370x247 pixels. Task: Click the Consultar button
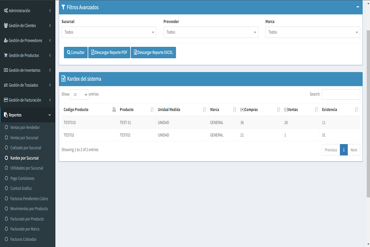pyautogui.click(x=76, y=52)
